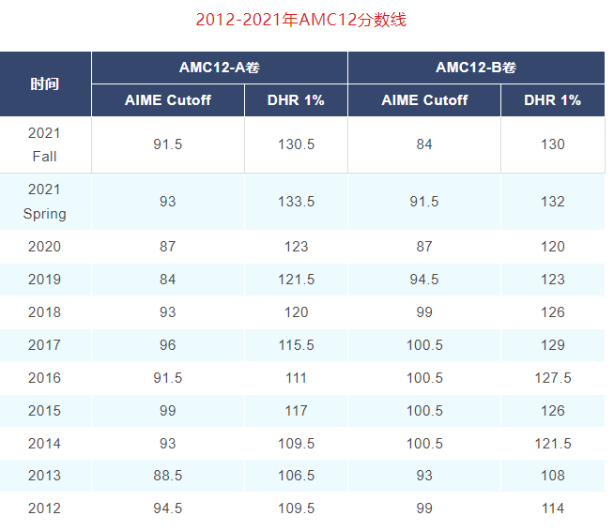Image resolution: width=614 pixels, height=531 pixels.
Task: Select value 111 in the 2016 row
Action: (296, 378)
